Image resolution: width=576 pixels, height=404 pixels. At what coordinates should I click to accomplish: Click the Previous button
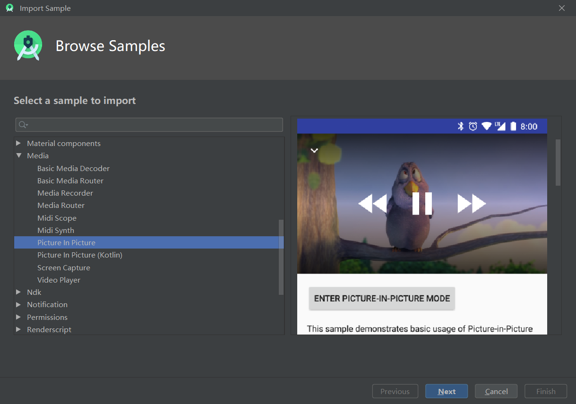pos(395,391)
